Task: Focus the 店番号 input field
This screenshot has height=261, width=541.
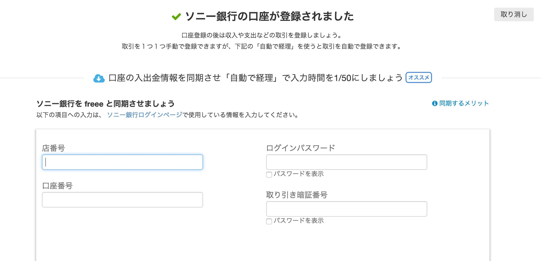Action: coord(122,162)
